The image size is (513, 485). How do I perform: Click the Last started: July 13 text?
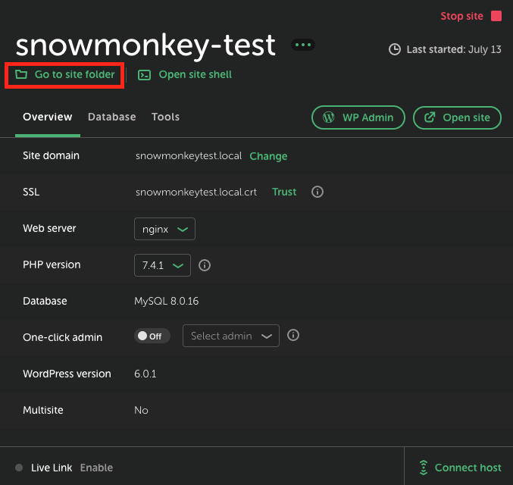(454, 49)
